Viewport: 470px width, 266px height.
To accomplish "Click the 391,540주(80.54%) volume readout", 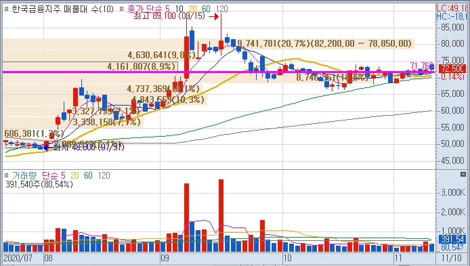I will (39, 184).
